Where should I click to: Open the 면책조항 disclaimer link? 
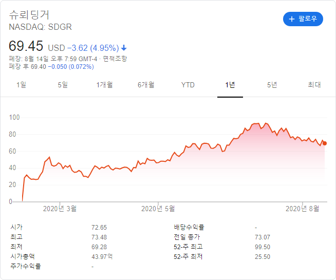(x=115, y=59)
